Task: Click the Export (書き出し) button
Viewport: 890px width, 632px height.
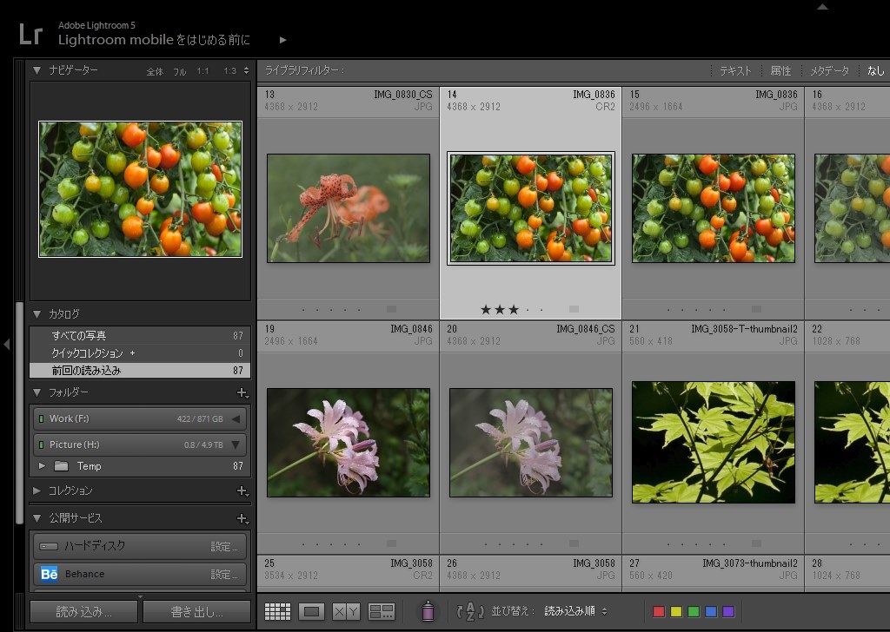Action: click(x=196, y=611)
